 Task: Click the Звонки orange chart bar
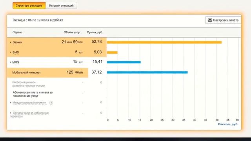click(164, 42)
